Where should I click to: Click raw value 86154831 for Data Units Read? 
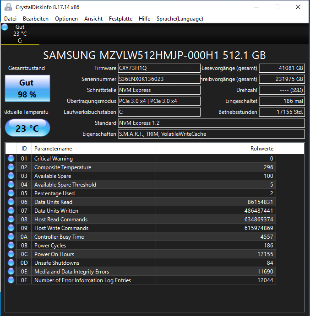[260, 202]
